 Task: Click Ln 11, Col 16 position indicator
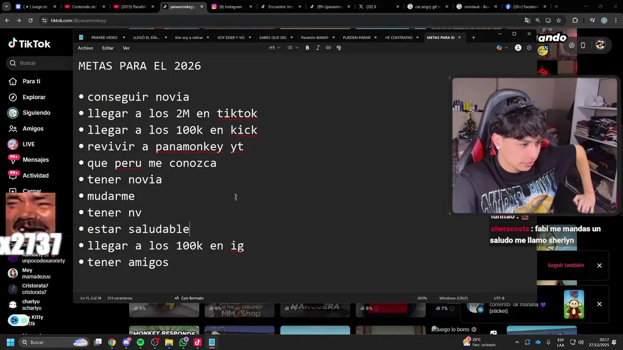point(91,298)
